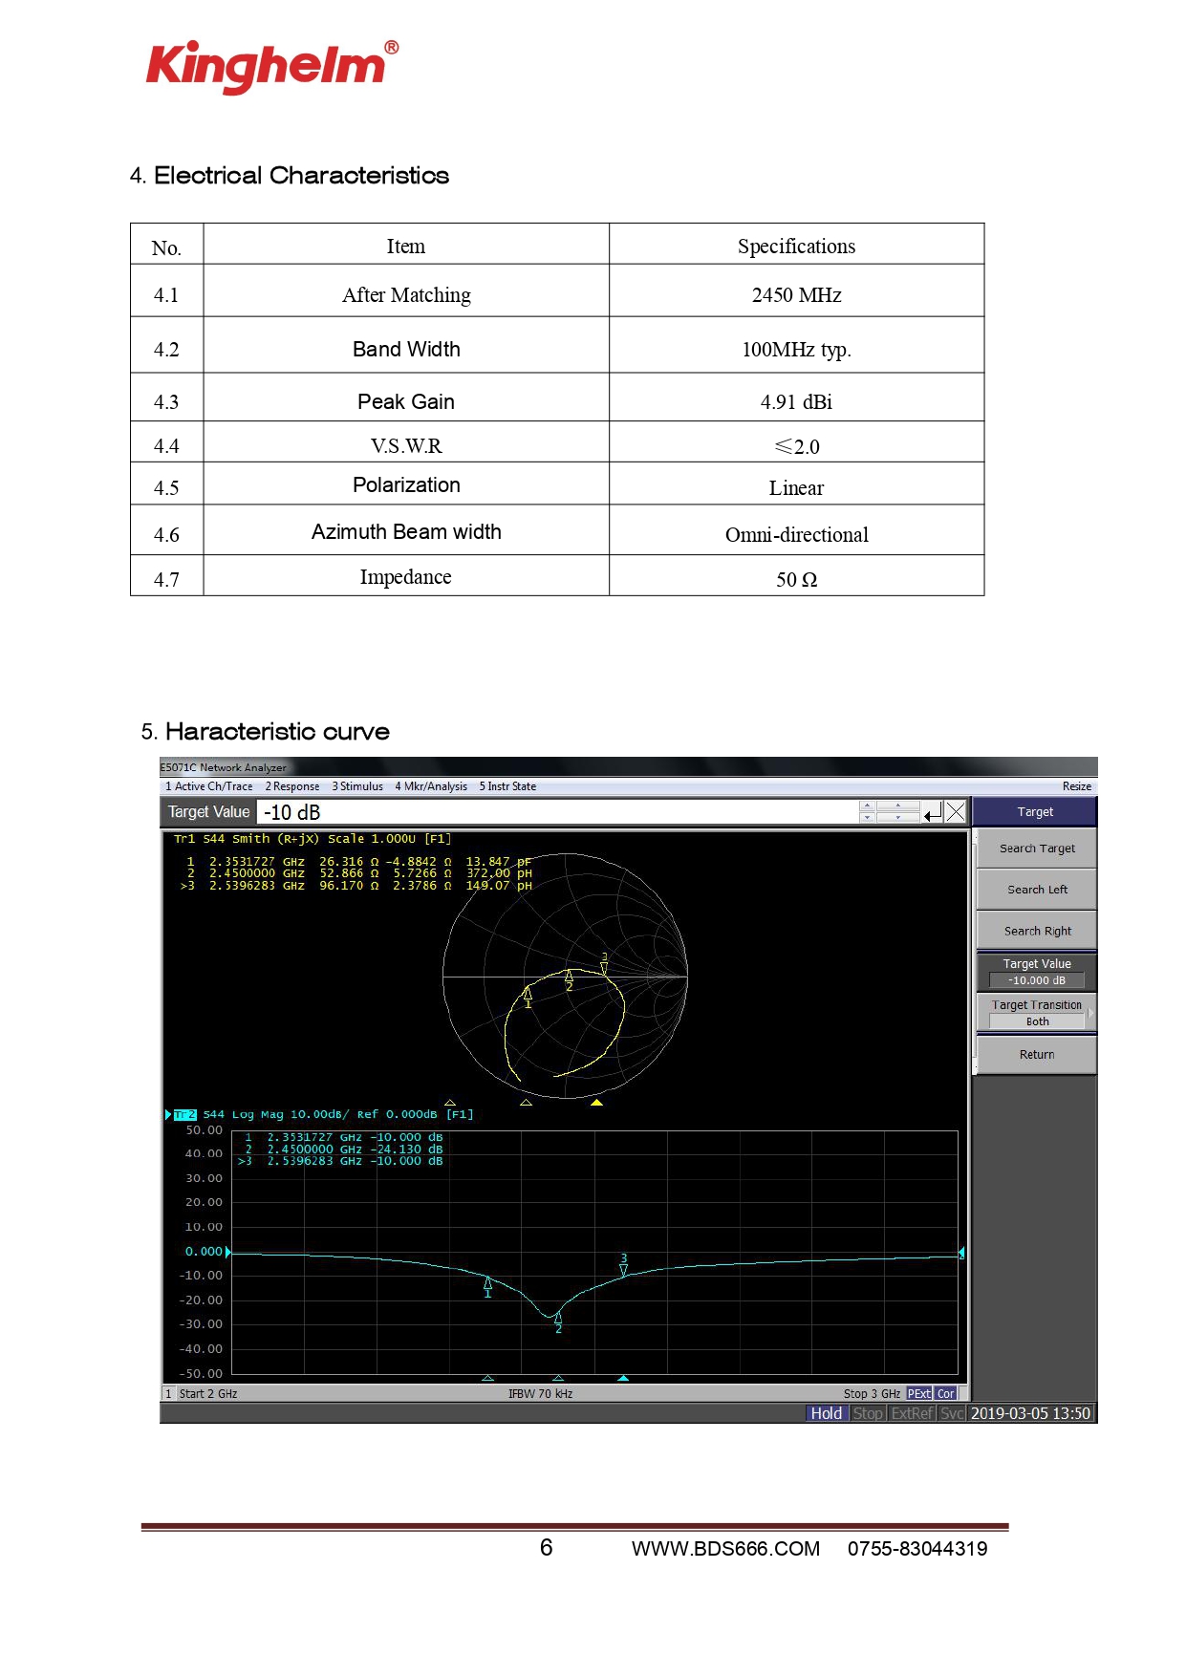The height and width of the screenshot is (1676, 1186).
Task: Click the IFBW 70 kHz label
Action: 540,1393
